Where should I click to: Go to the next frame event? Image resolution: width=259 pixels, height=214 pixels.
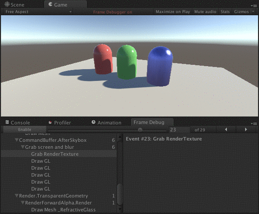[x=246, y=130]
